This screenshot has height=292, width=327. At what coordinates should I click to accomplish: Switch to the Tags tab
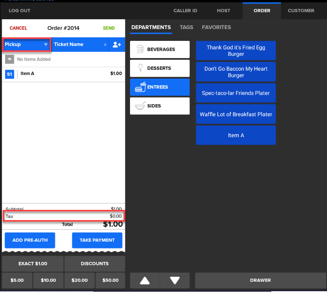pos(186,28)
